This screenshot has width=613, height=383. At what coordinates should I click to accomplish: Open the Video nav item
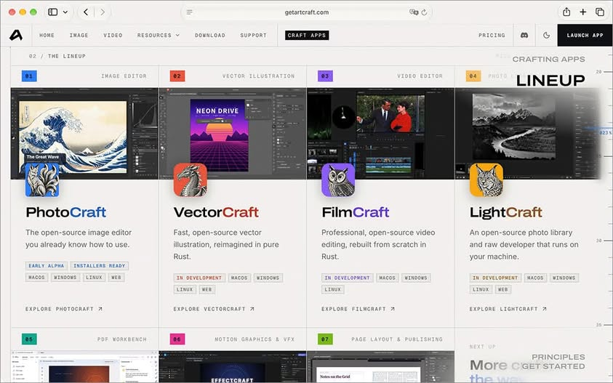[113, 35]
